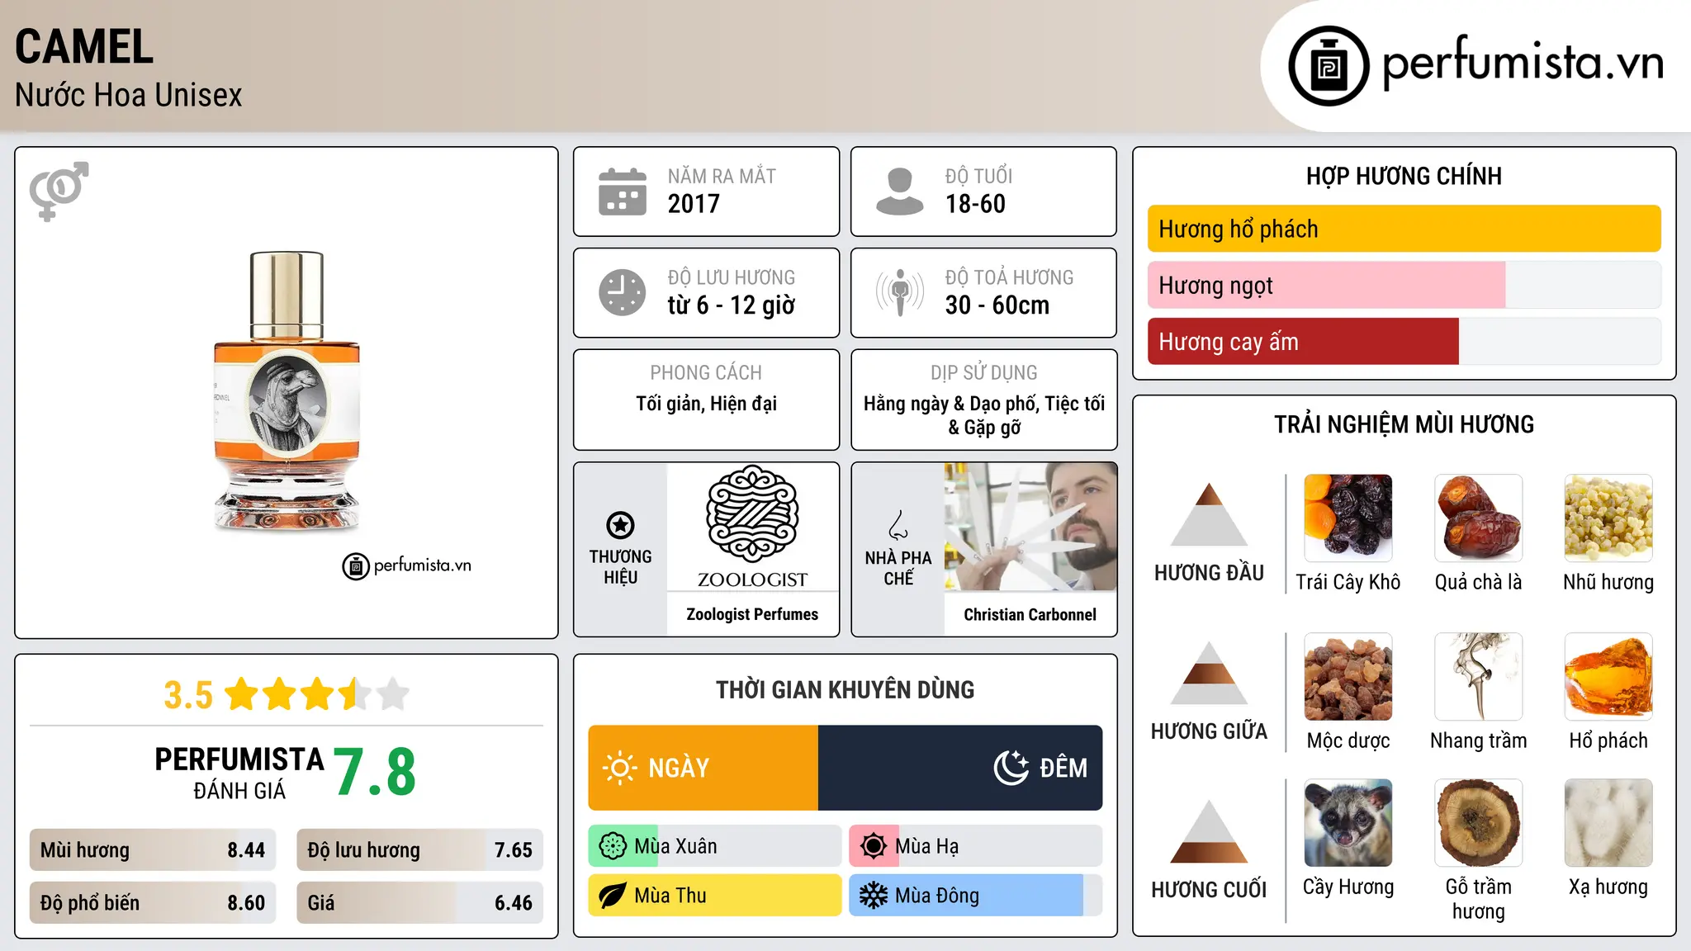The image size is (1691, 951).
Task: Click the age range 18-60 value
Action: click(x=975, y=204)
